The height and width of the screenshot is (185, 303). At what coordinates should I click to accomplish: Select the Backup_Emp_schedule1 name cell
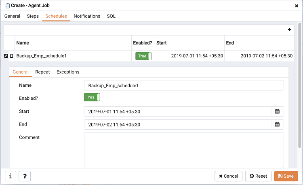click(73, 56)
